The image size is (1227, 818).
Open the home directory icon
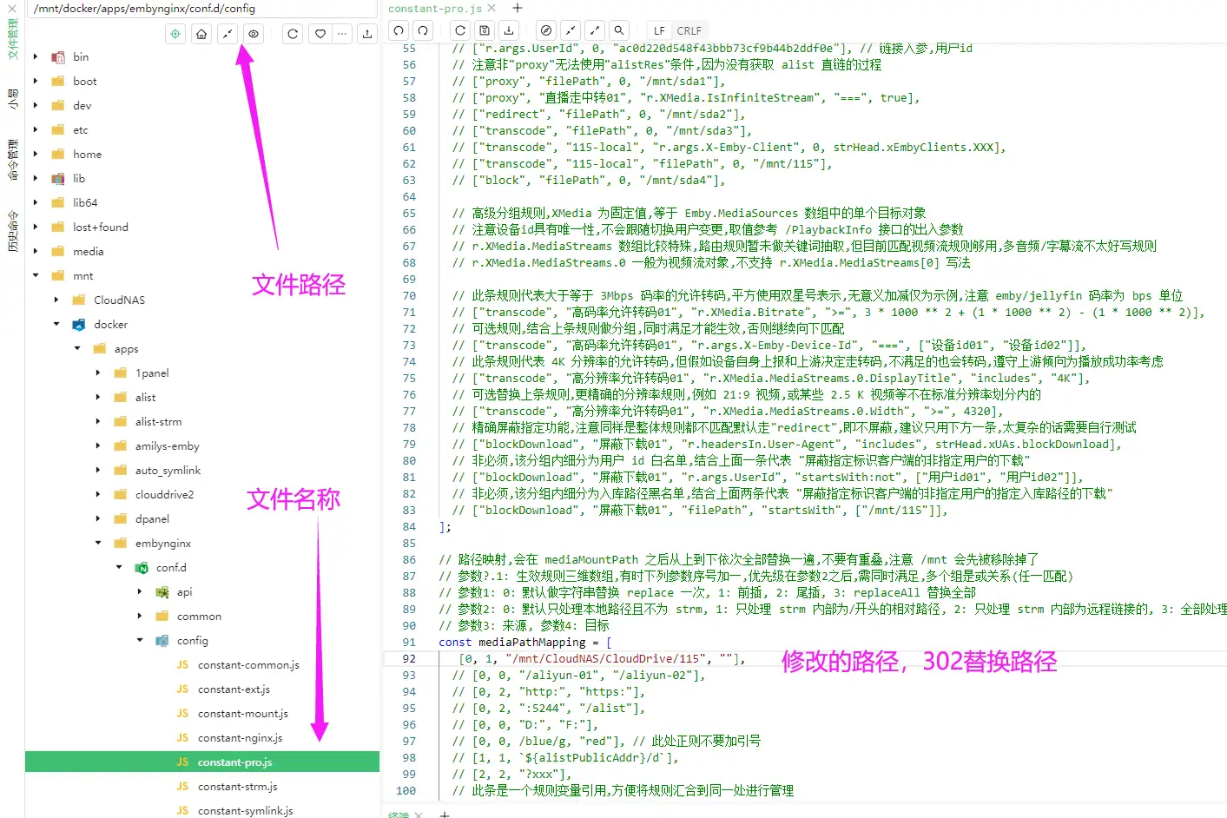click(201, 33)
